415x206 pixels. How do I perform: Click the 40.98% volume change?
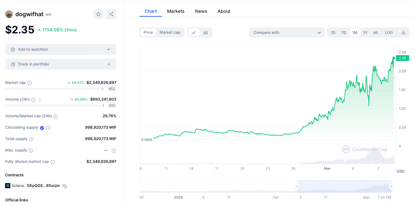pyautogui.click(x=79, y=99)
